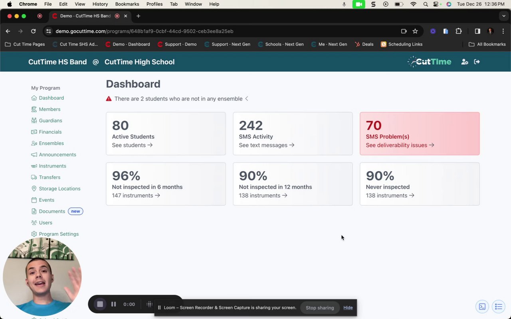Bookmark this page with star icon

(x=415, y=31)
